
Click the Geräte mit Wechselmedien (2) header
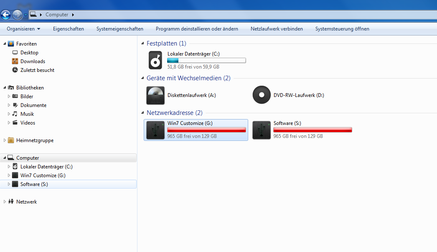(x=188, y=78)
